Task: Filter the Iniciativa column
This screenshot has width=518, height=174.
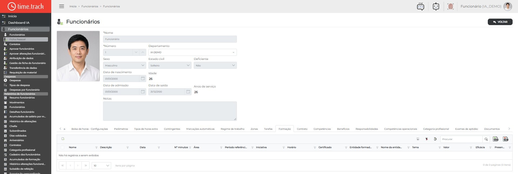Action: point(284,148)
